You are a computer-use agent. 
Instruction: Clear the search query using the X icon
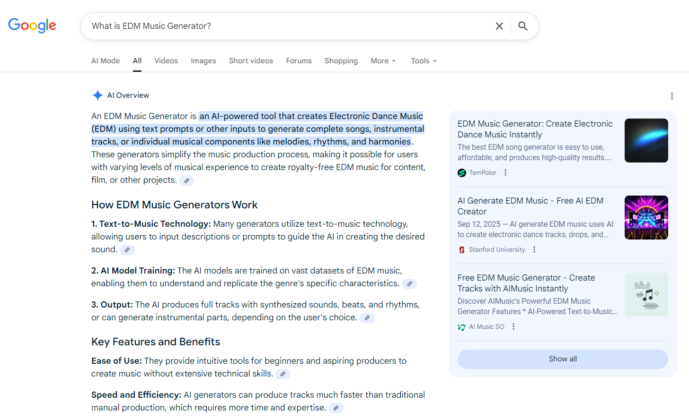coord(499,26)
